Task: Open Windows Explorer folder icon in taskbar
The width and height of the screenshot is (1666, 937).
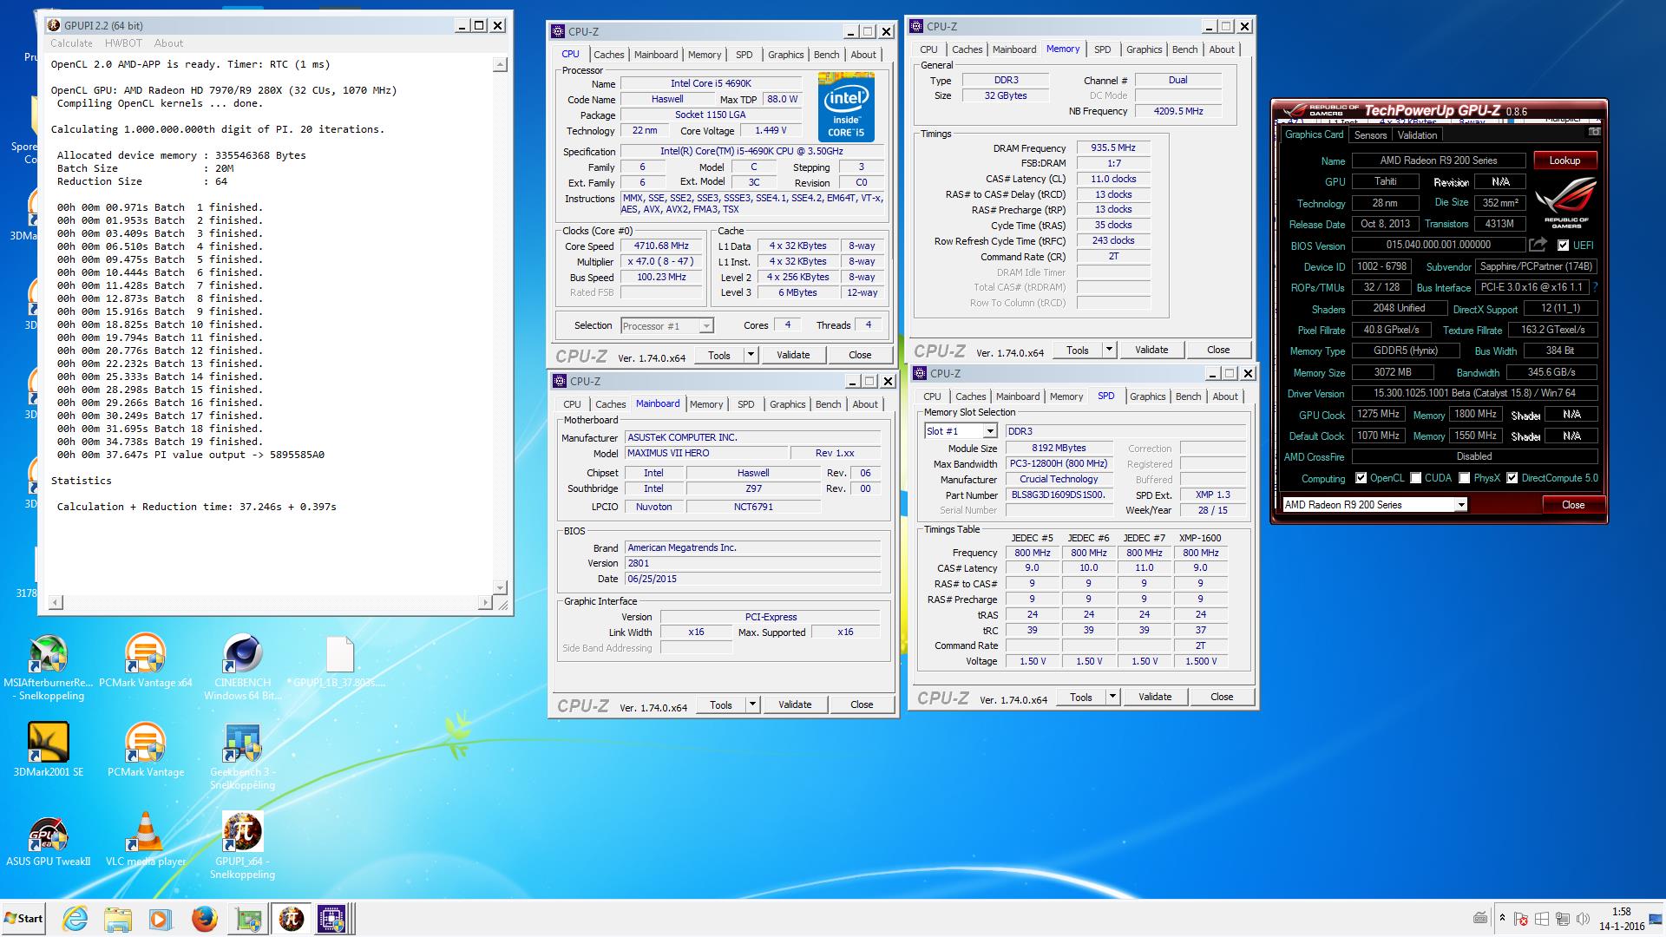Action: coord(118,919)
